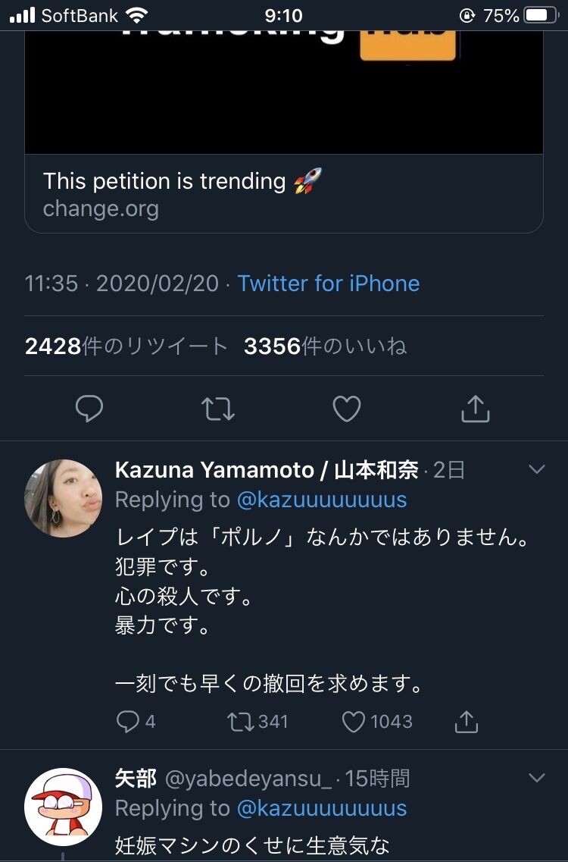Tap the Twitter for iPhone source link

tap(329, 284)
